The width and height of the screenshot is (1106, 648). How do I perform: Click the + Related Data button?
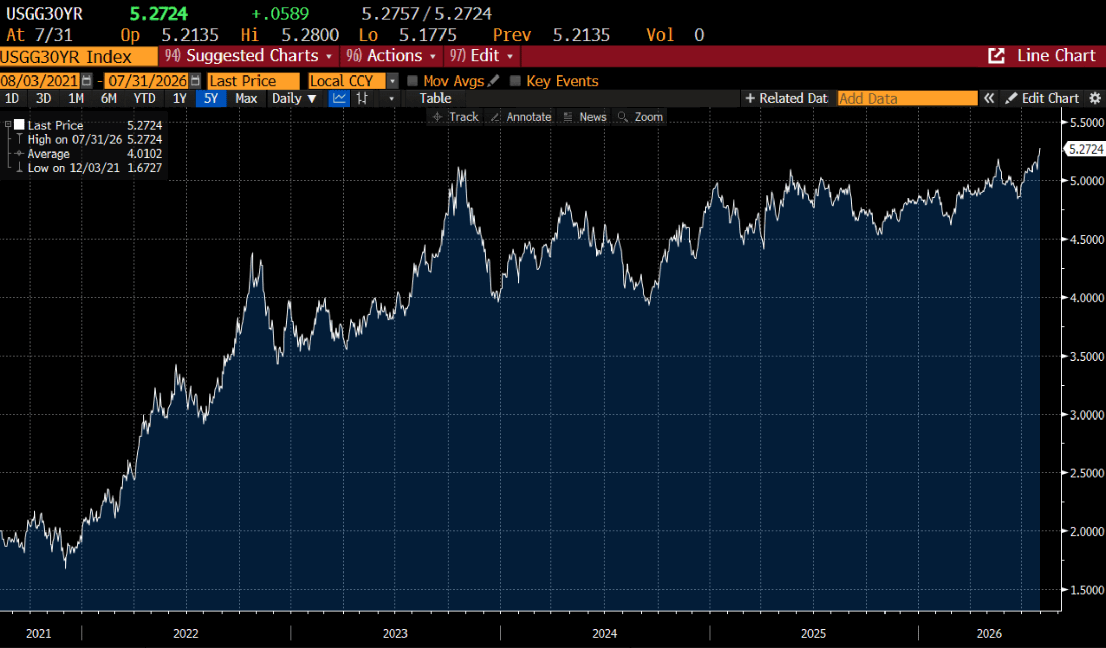(787, 98)
